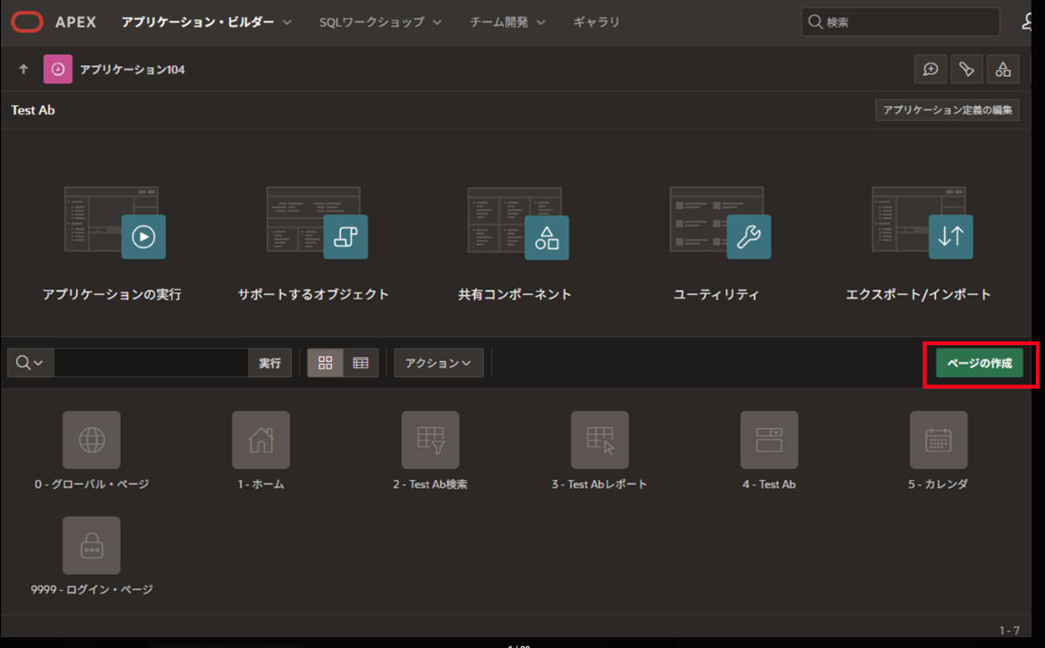Open page 0 グローバル・ページ icon
Screen dimensions: 1045x648
coord(91,440)
